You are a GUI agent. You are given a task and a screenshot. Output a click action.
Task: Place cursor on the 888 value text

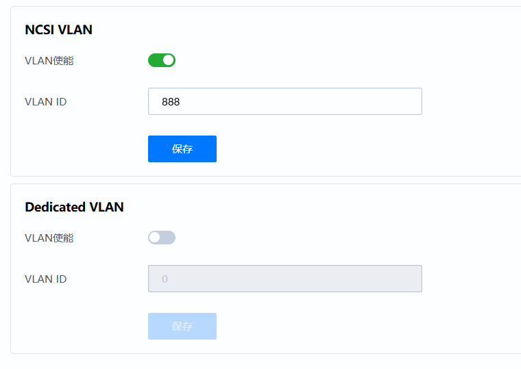[x=171, y=102]
